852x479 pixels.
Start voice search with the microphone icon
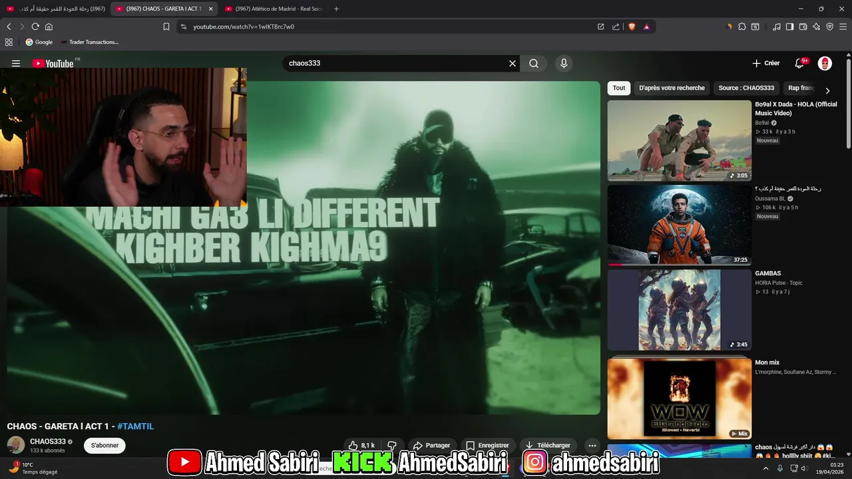pos(564,63)
